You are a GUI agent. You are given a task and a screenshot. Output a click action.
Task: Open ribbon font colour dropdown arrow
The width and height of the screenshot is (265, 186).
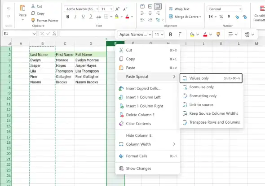click(132, 17)
